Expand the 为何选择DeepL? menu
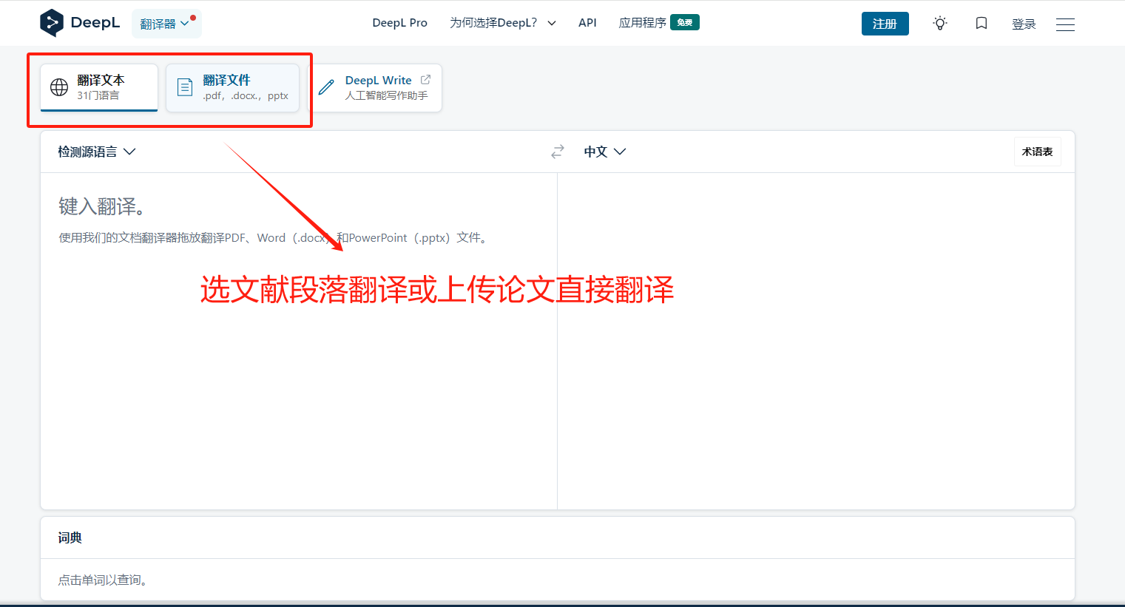 pos(503,23)
